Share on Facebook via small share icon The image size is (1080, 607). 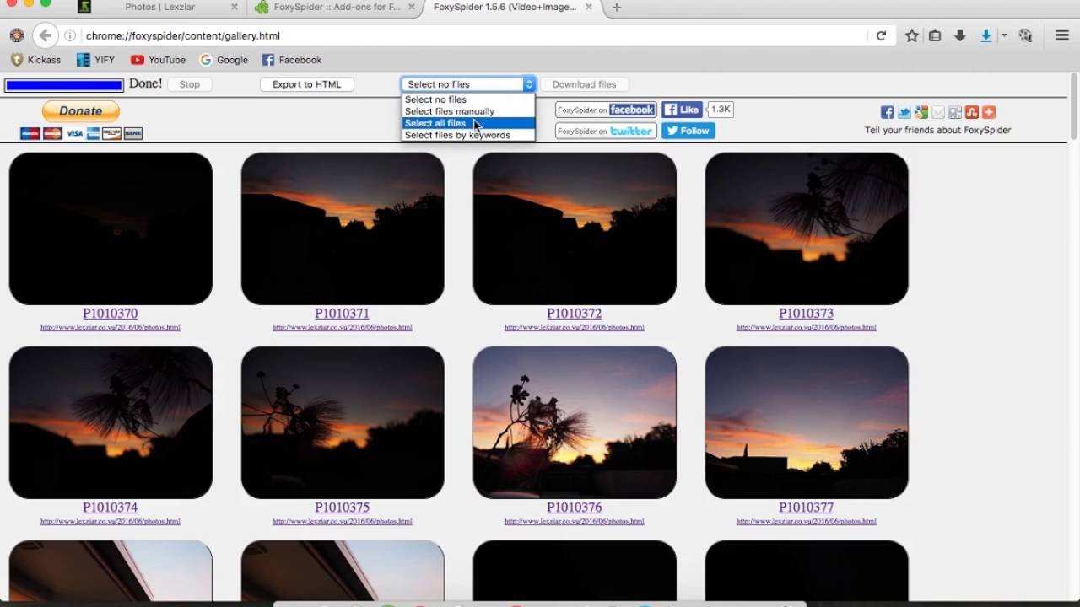[x=888, y=112]
